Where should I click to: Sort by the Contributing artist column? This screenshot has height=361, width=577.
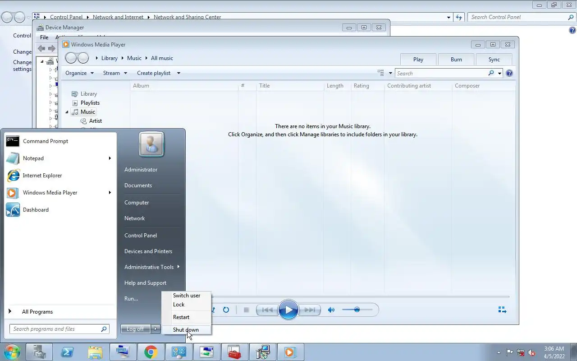click(418, 86)
